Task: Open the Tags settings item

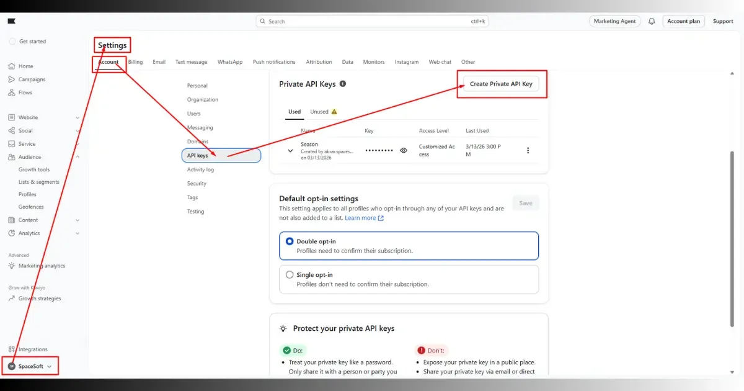Action: coord(193,197)
